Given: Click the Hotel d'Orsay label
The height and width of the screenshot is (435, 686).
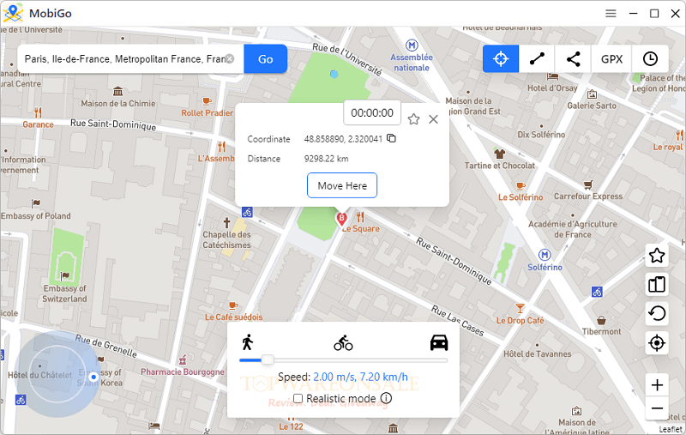Looking at the screenshot, I should [x=552, y=88].
